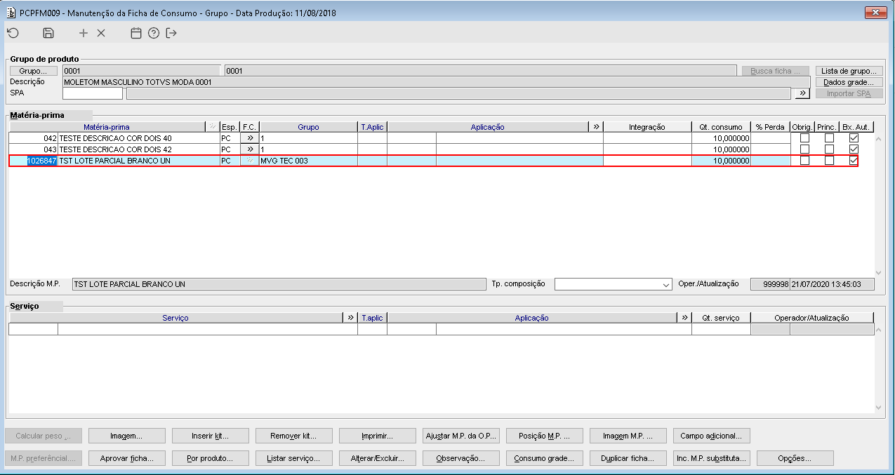The height and width of the screenshot is (475, 895).
Task: Click Consumo grade... button
Action: (544, 458)
